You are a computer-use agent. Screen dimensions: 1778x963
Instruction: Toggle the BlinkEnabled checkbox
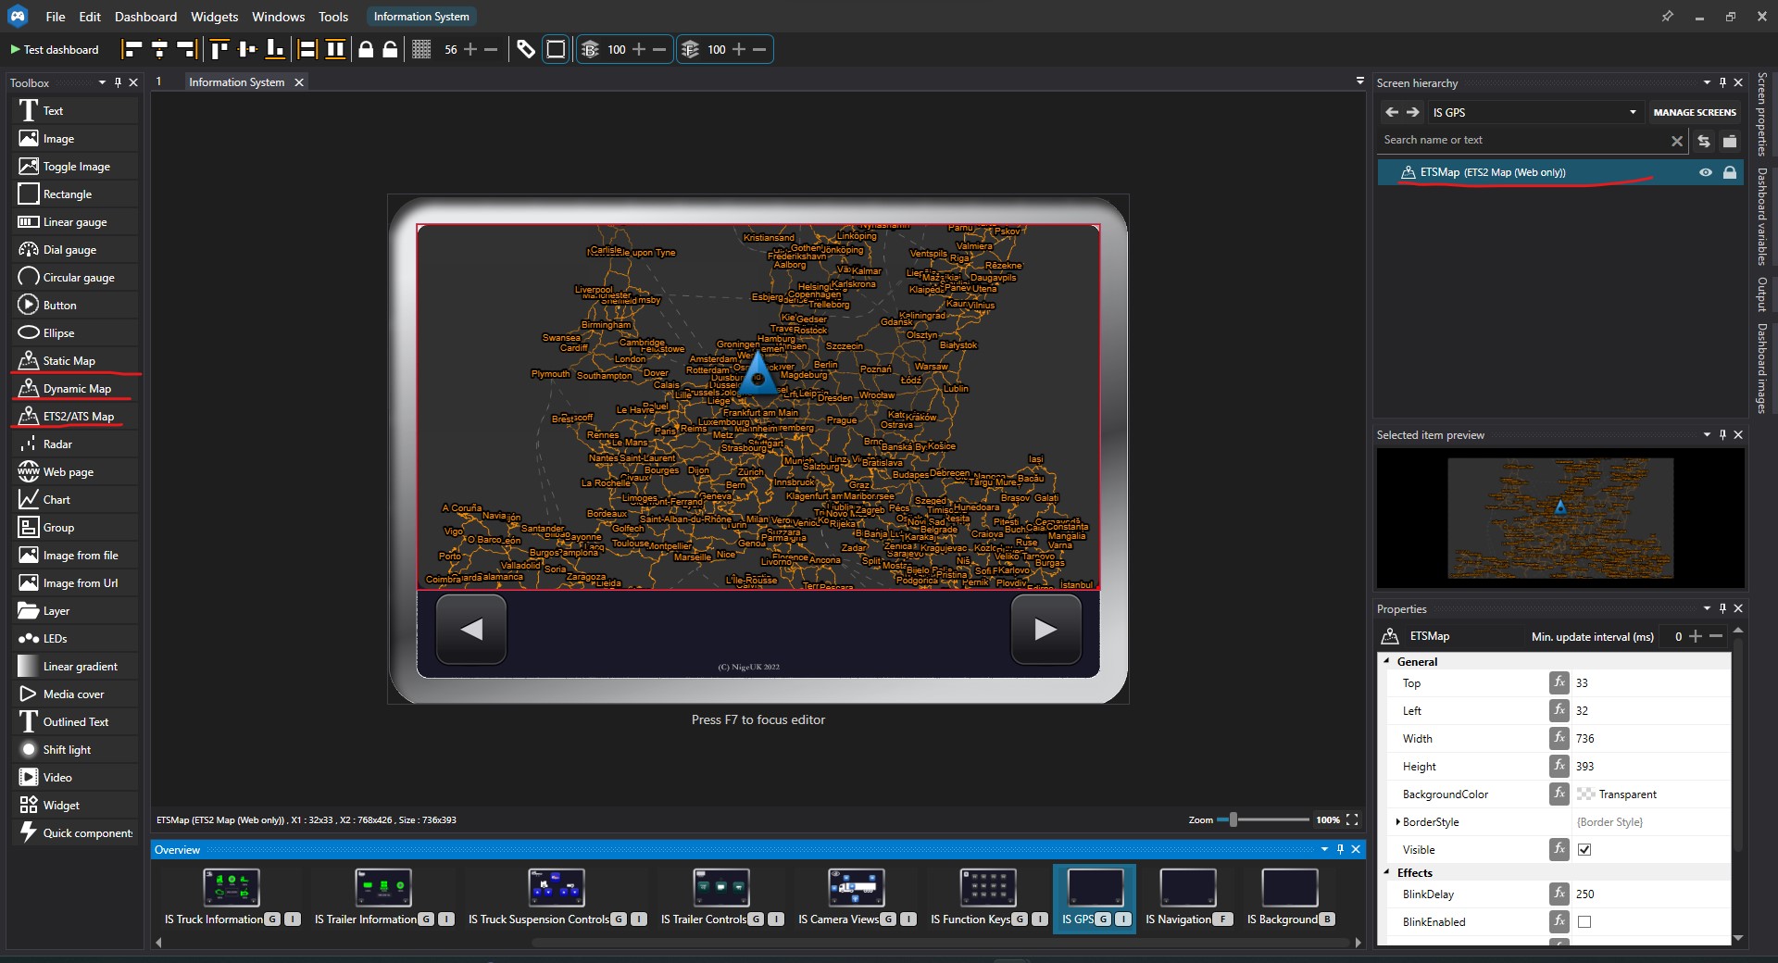pos(1584,921)
